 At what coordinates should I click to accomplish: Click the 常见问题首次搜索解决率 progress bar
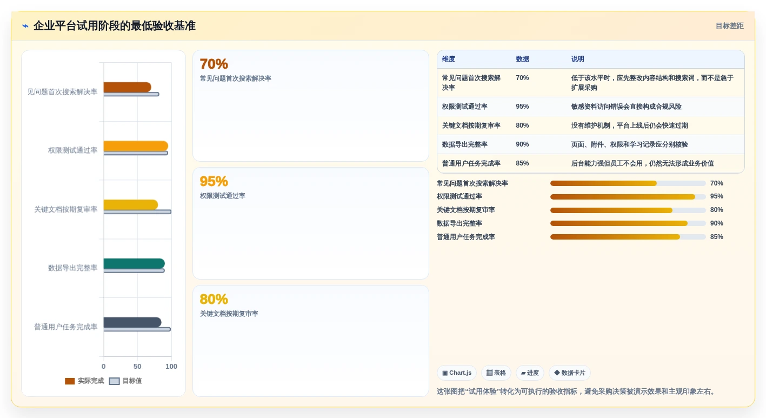pyautogui.click(x=628, y=183)
